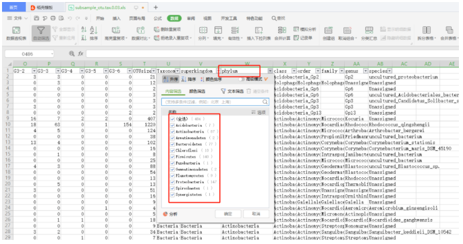Click 降序 descending button in filter panel

coord(189,79)
